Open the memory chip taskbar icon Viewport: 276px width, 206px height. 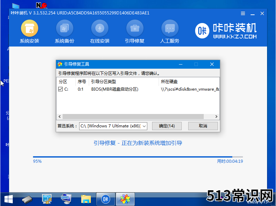point(27,199)
